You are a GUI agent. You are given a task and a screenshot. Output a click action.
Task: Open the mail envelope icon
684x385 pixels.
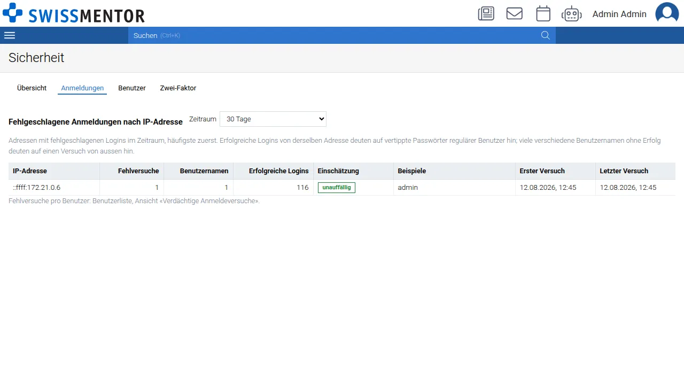(x=515, y=13)
